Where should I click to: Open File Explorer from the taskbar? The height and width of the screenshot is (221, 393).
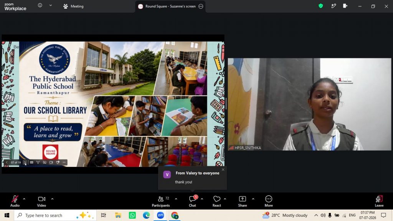pos(118,215)
